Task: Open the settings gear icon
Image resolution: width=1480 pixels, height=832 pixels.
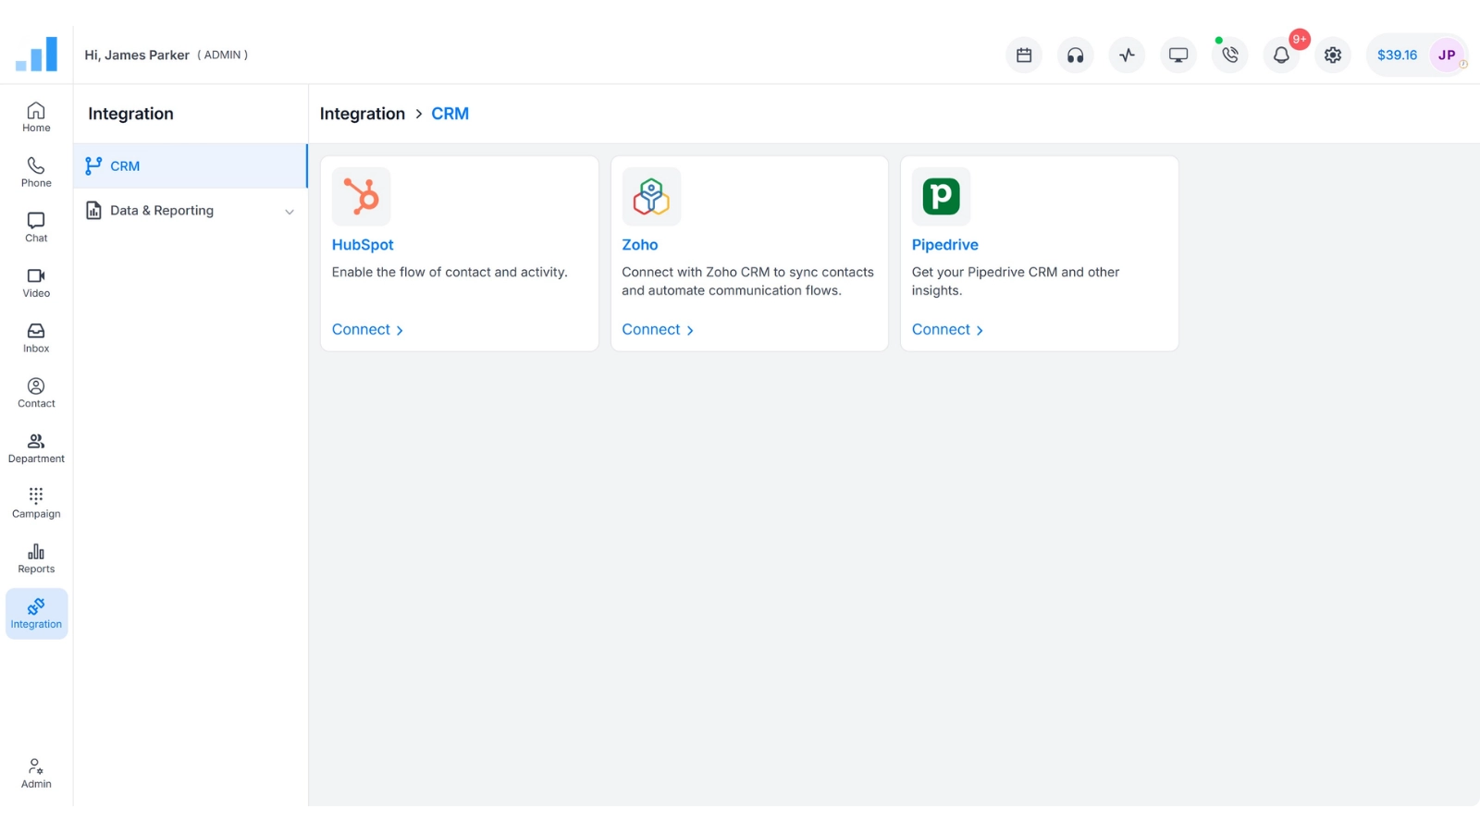Action: click(1333, 55)
